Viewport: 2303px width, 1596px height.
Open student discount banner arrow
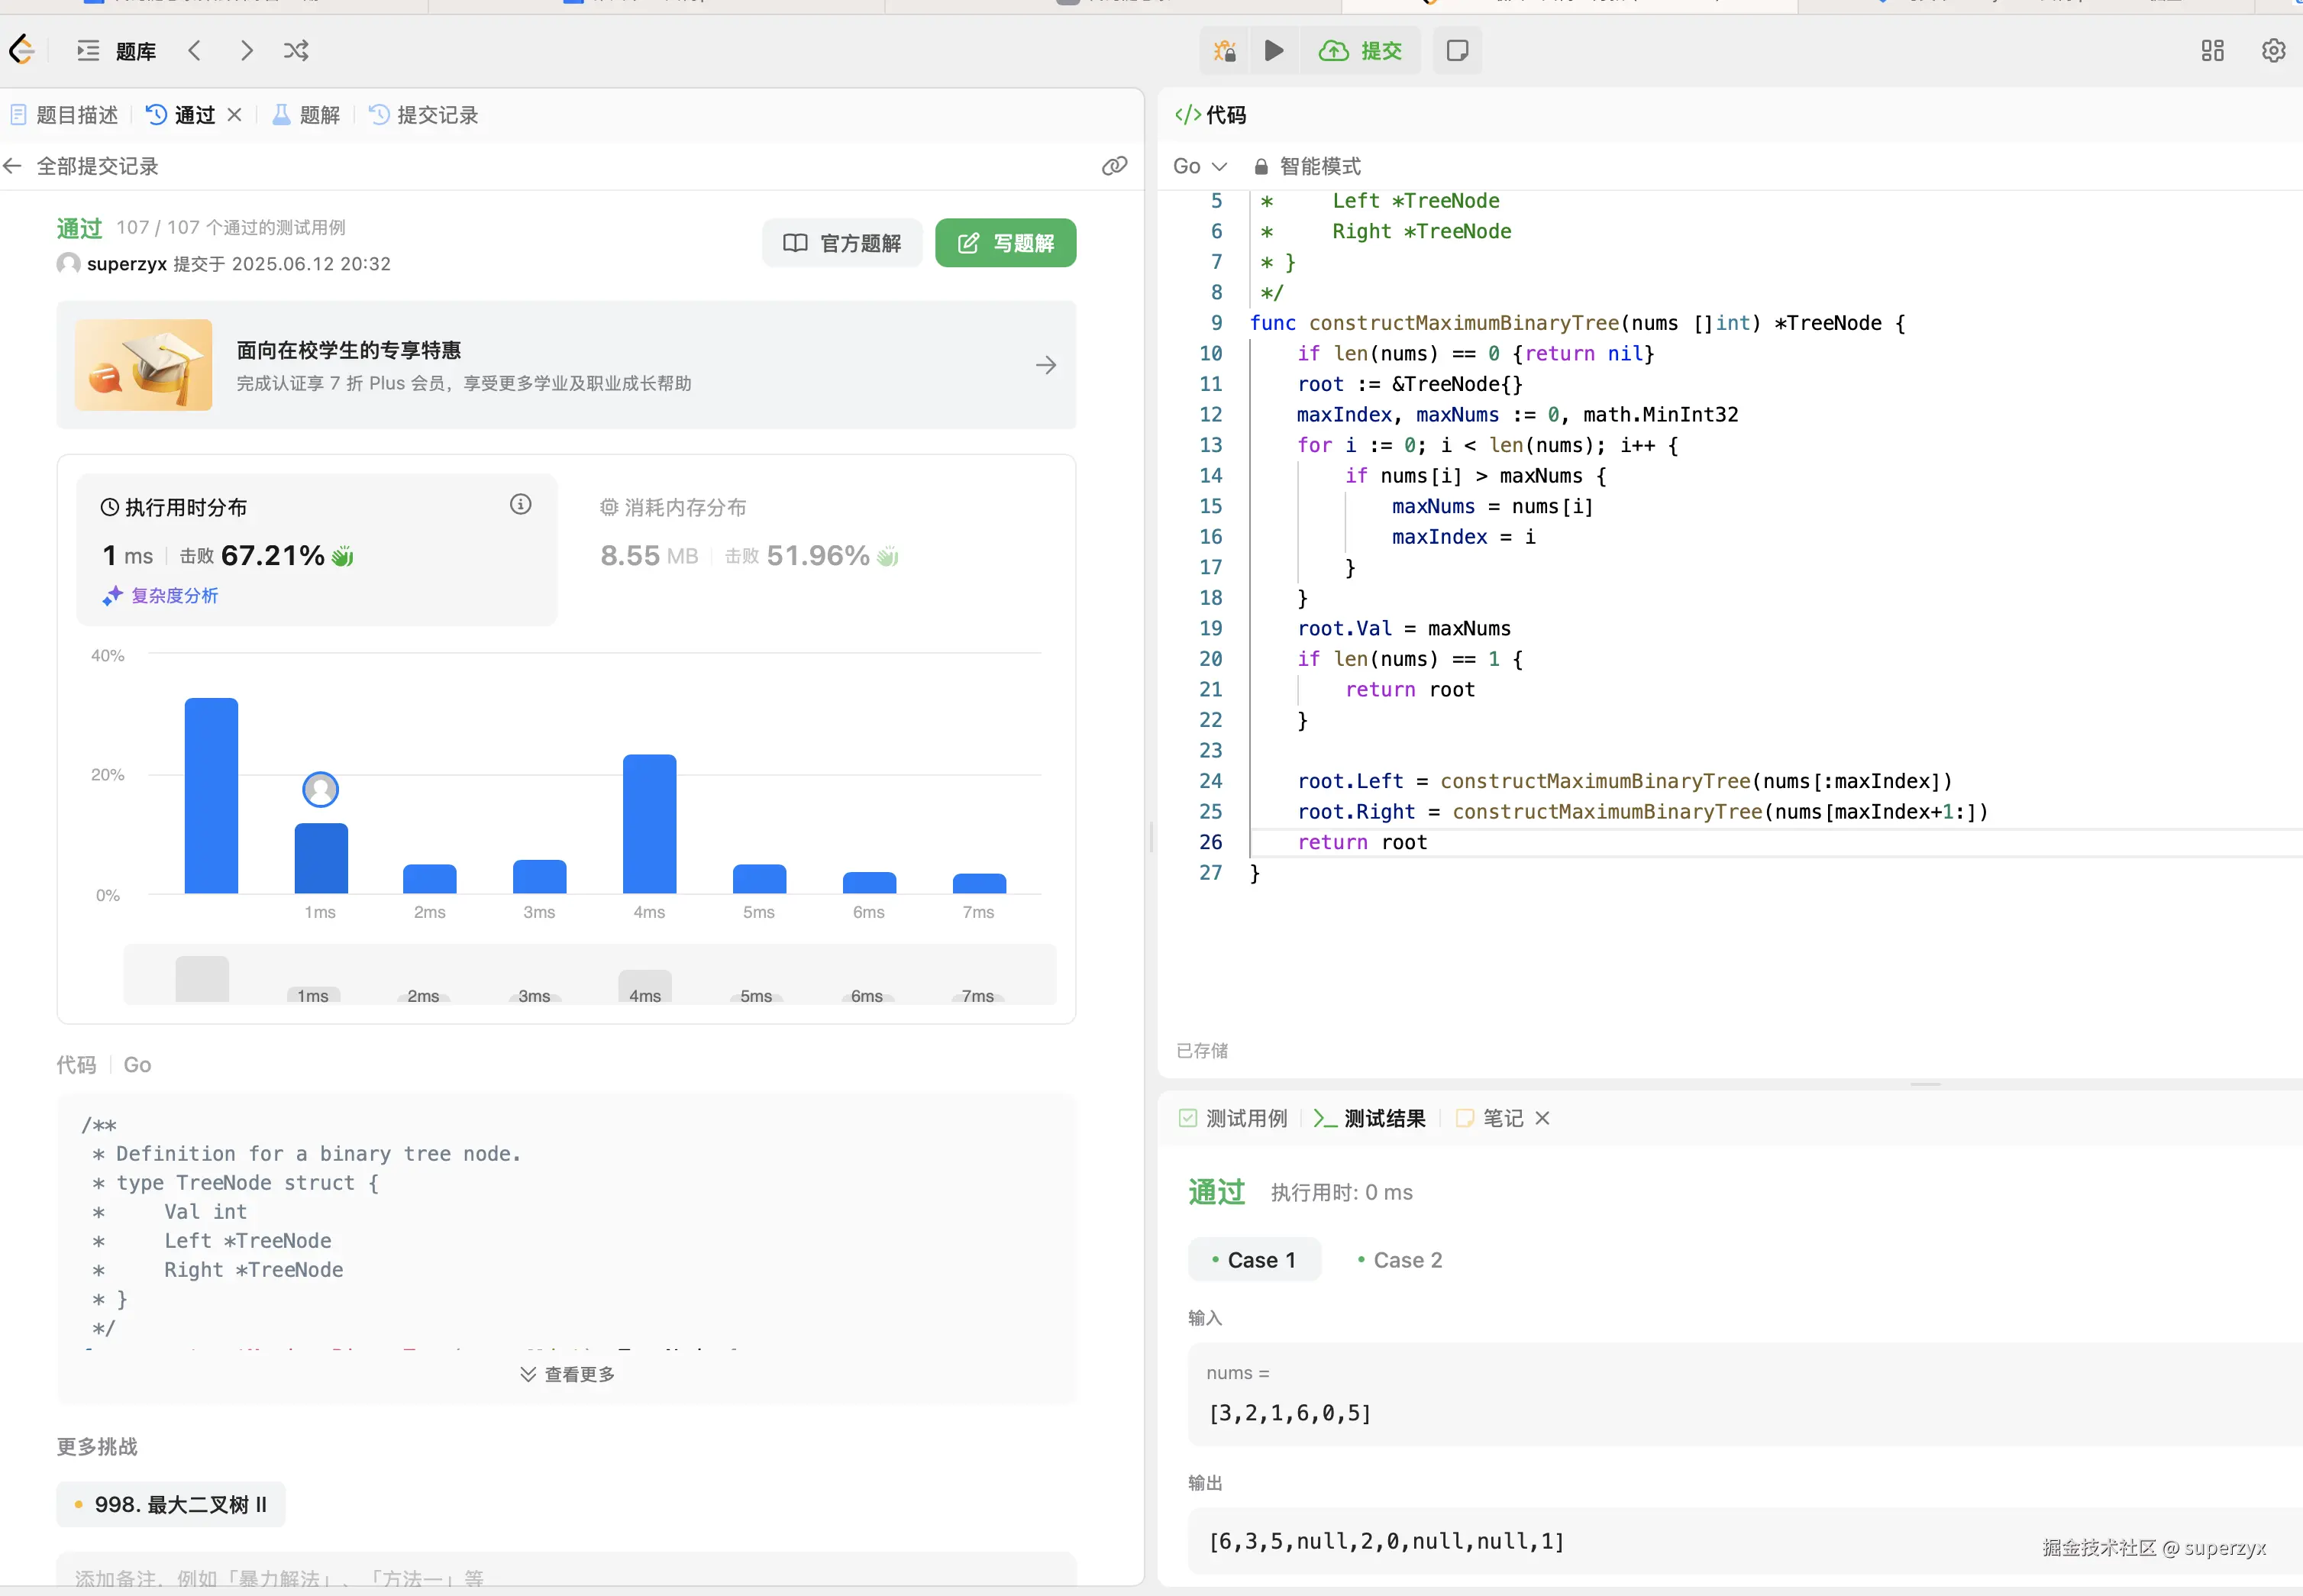tap(1045, 365)
